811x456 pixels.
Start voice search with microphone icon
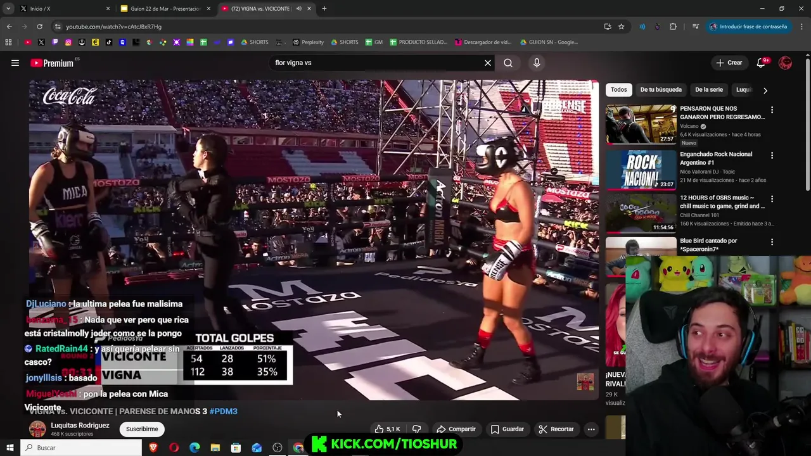point(537,63)
